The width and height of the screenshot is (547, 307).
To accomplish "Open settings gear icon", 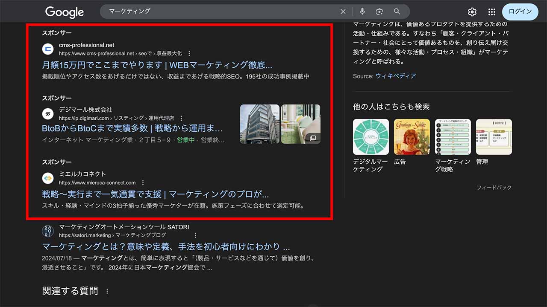I will [472, 12].
